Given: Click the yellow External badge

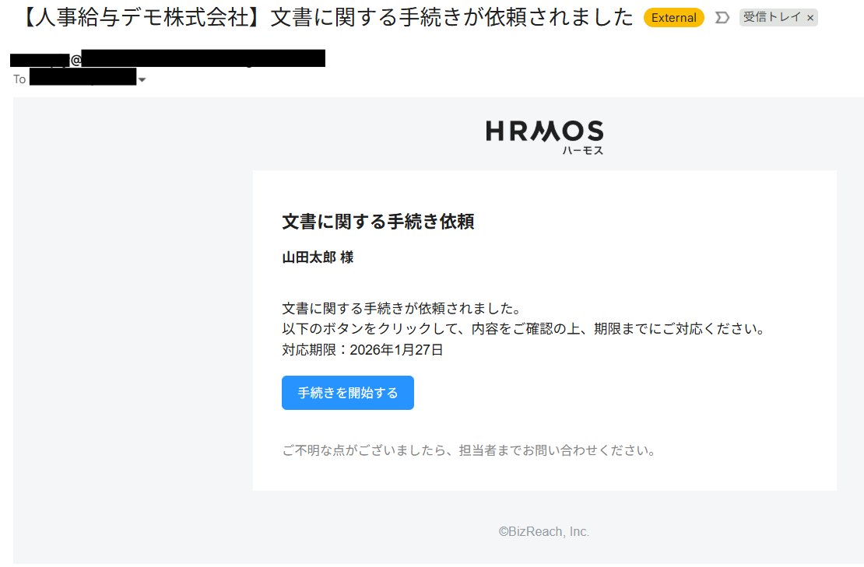Looking at the screenshot, I should (x=673, y=18).
